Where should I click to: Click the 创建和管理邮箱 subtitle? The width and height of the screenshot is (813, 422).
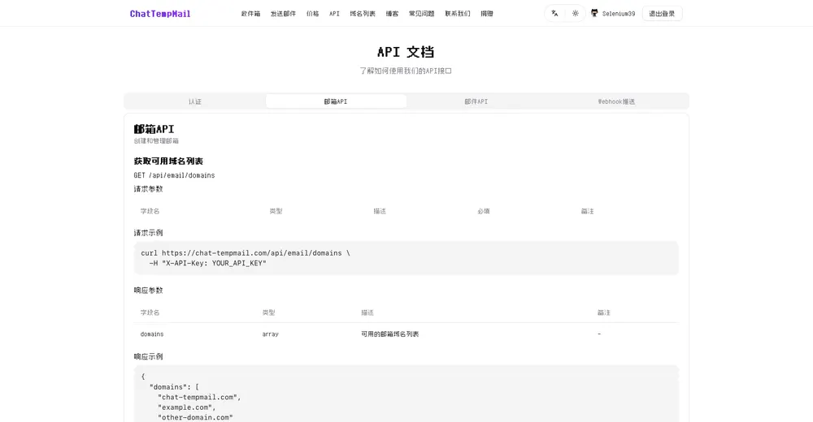[x=156, y=141]
